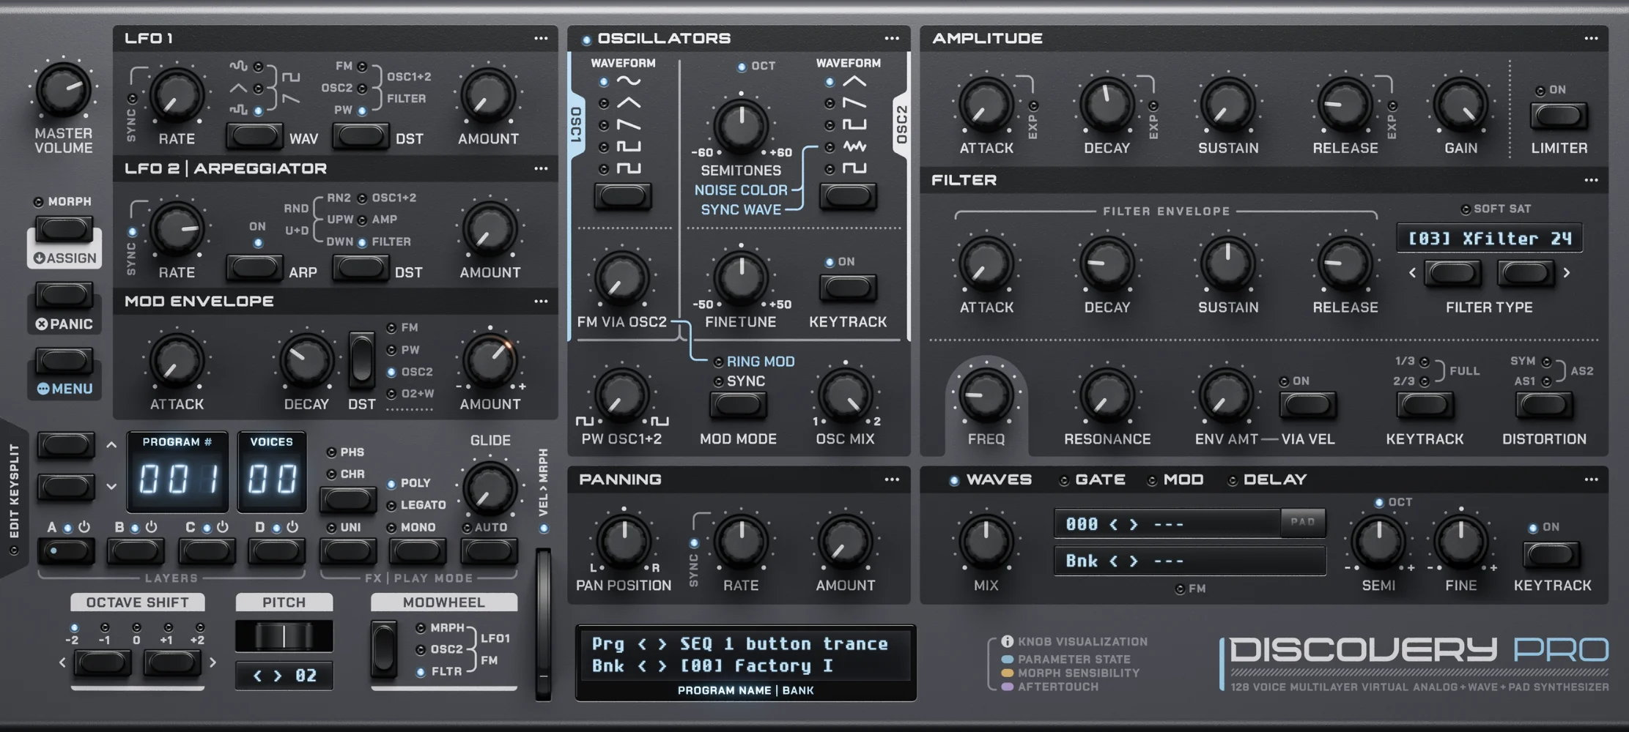Toggle oscillator Keytrack ON button
The height and width of the screenshot is (732, 1629).
[x=847, y=288]
